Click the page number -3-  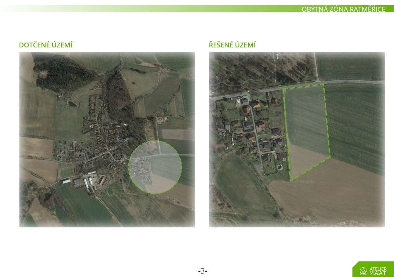(203, 271)
